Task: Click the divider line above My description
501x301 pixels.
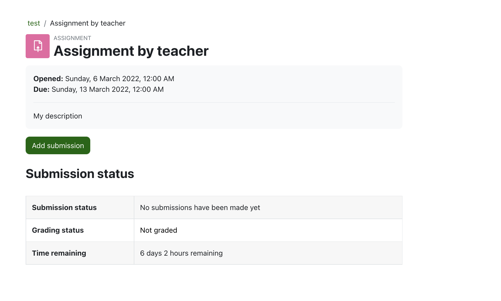Action: pyautogui.click(x=214, y=102)
